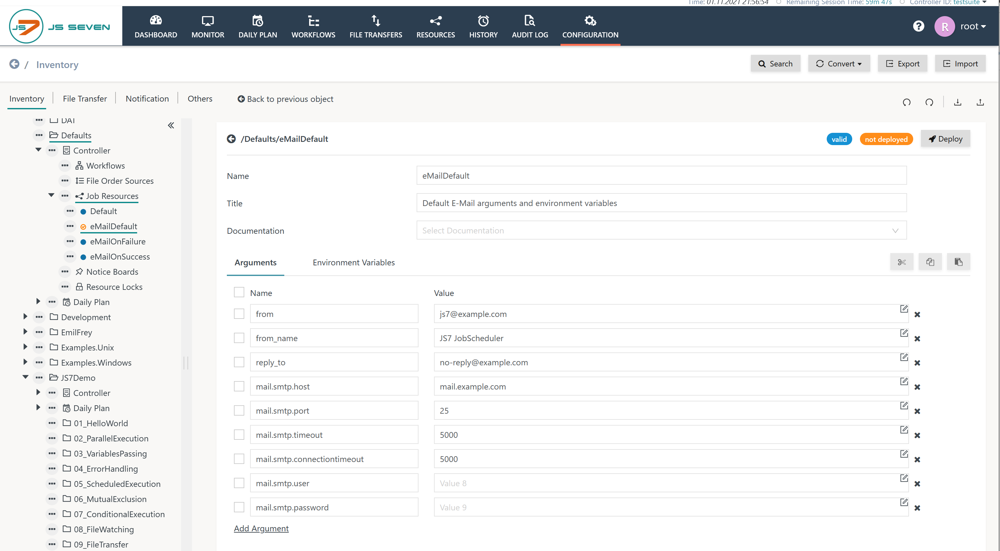Click the undo circular arrow icon
1000x551 pixels.
click(907, 102)
